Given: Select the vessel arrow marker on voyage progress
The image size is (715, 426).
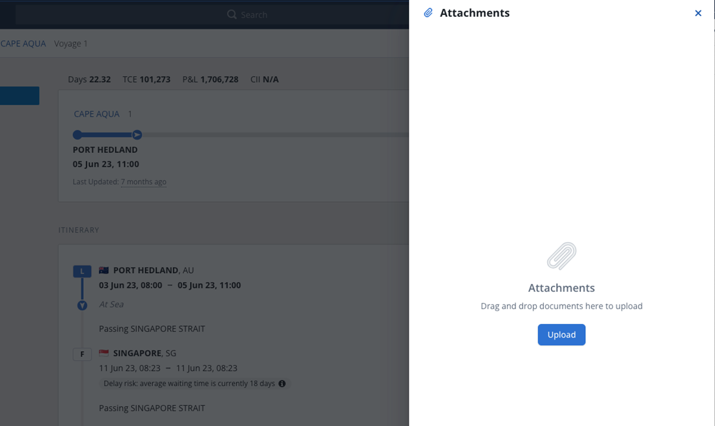Looking at the screenshot, I should [136, 134].
